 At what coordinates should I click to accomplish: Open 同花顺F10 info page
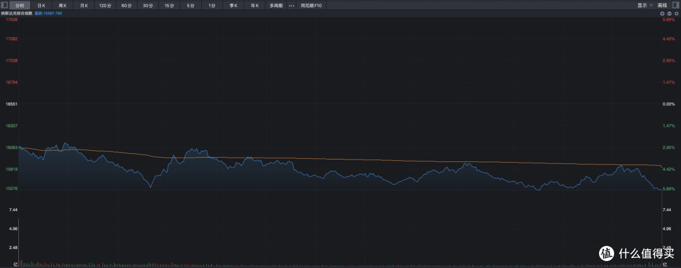pos(311,6)
